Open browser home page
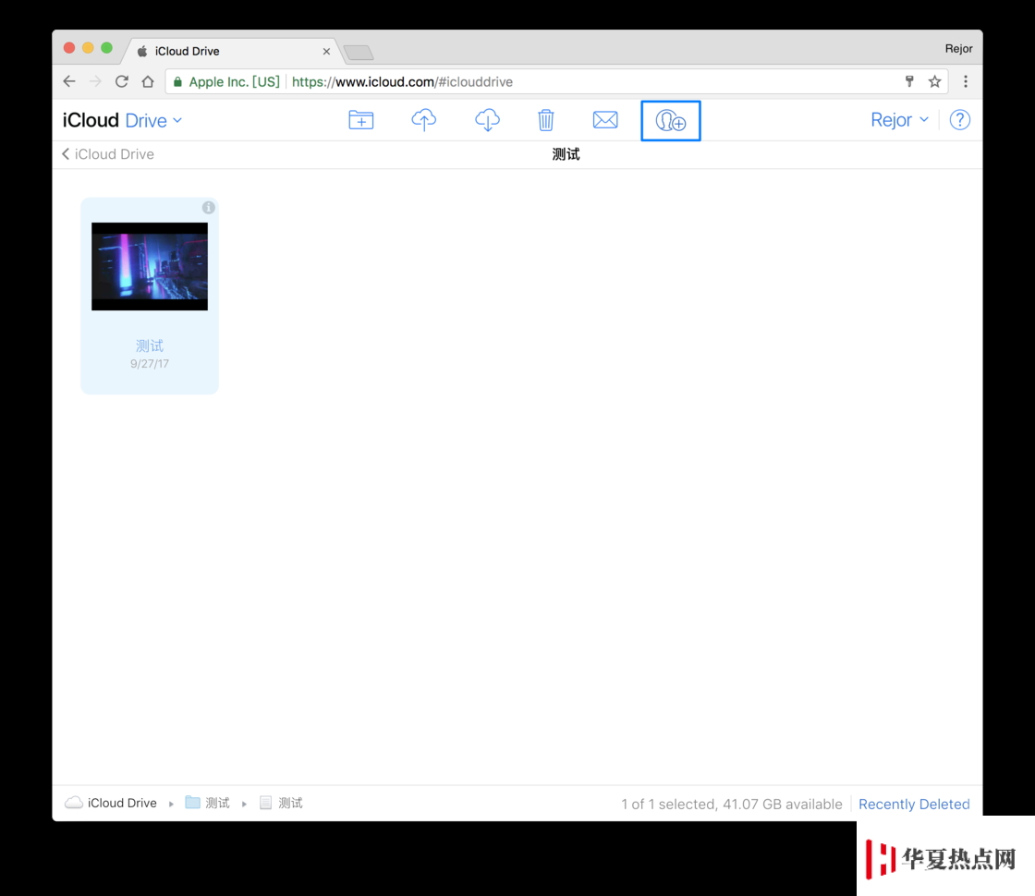The height and width of the screenshot is (896, 1035). 148,82
